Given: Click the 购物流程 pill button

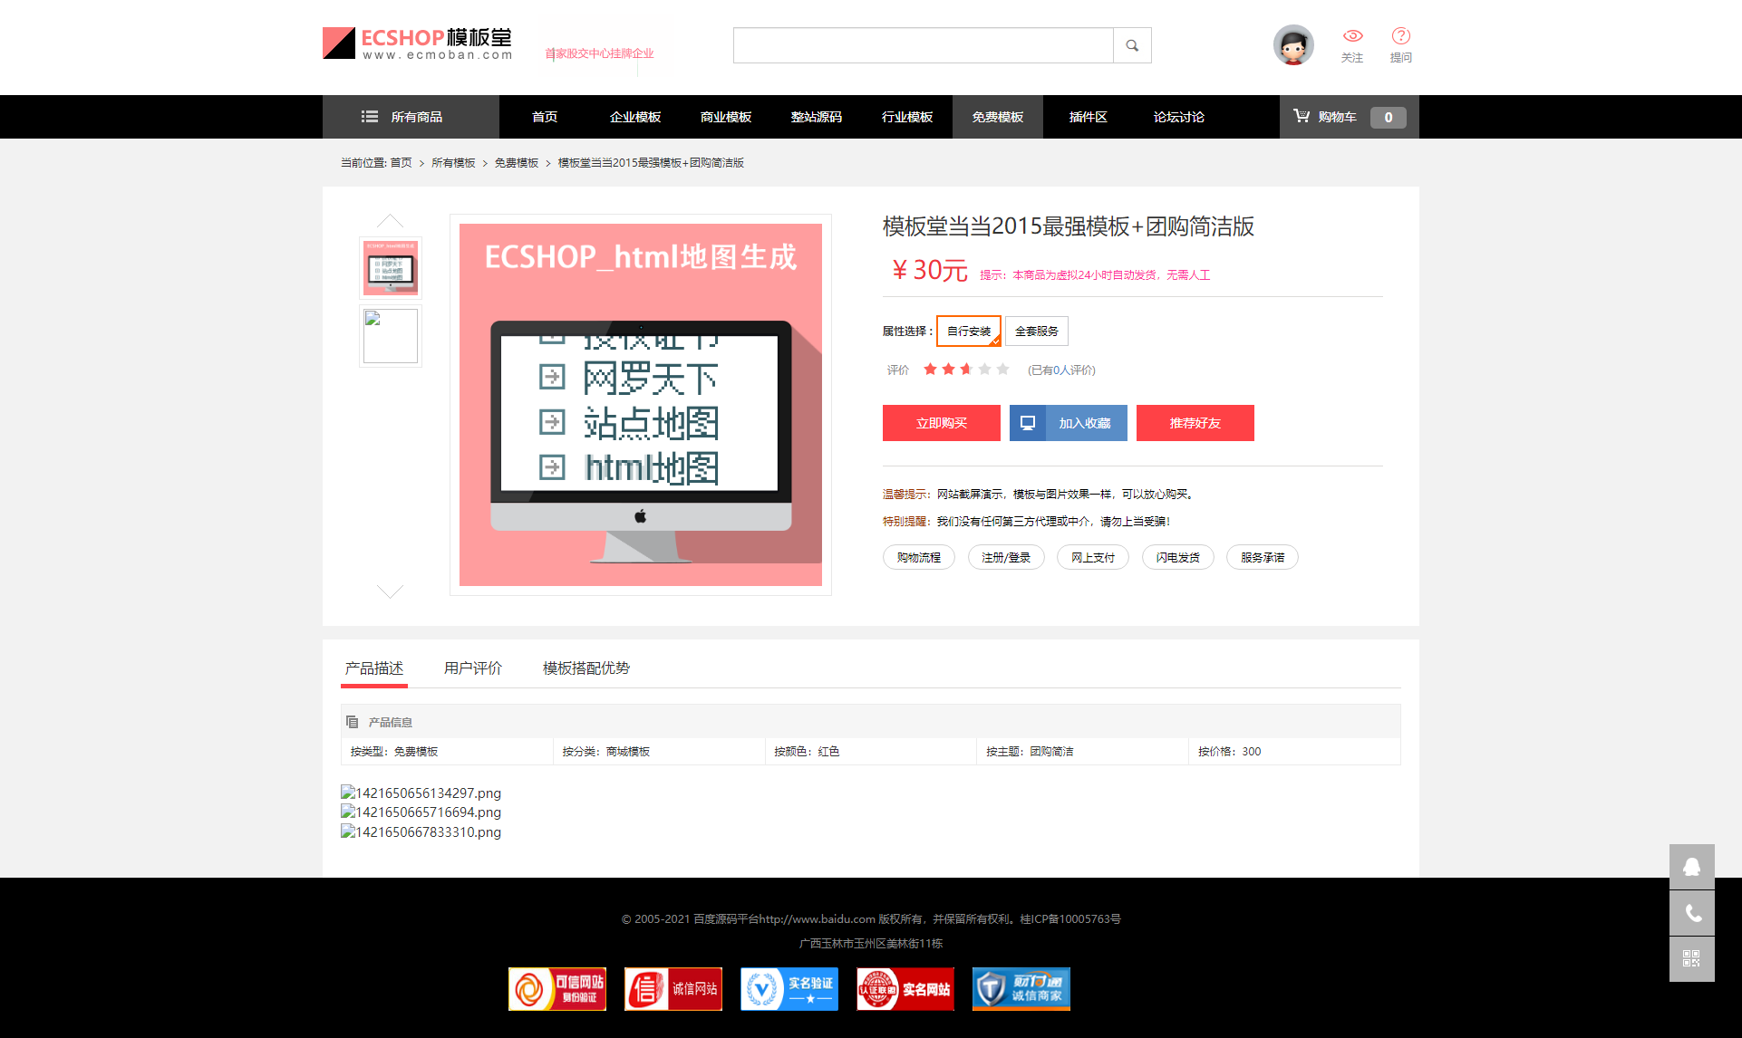Looking at the screenshot, I should click(x=919, y=557).
